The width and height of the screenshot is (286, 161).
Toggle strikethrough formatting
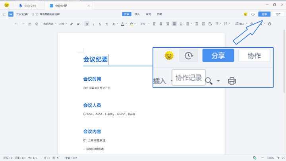(x=107, y=24)
